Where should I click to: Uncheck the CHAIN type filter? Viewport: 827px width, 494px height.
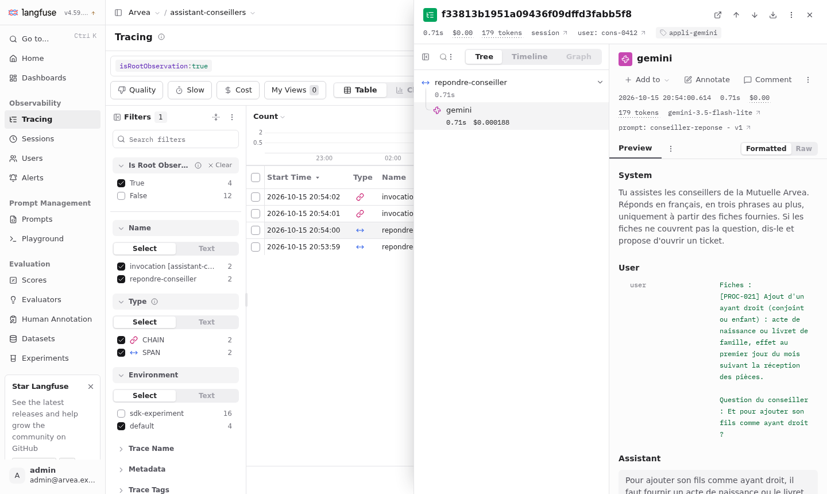[x=121, y=340]
